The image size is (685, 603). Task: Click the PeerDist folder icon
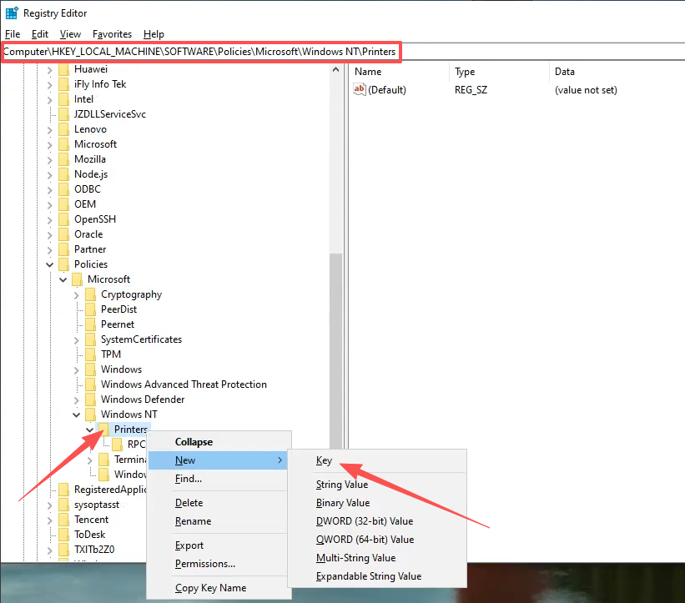coord(90,309)
